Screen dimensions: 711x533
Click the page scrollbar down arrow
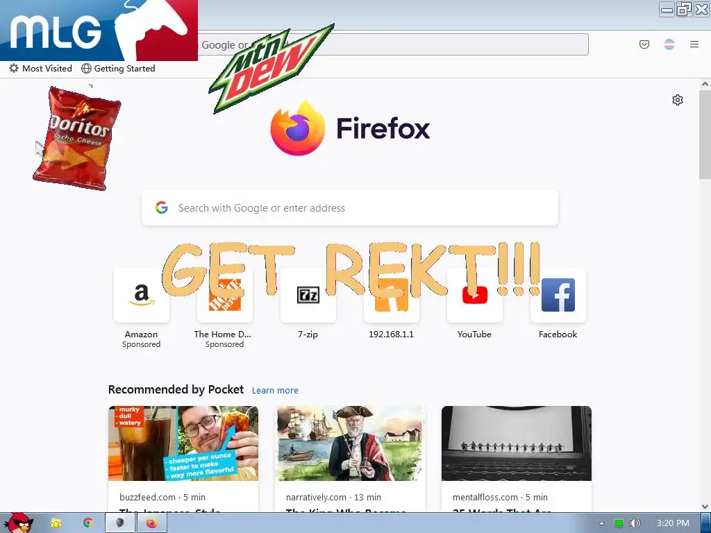tap(705, 507)
